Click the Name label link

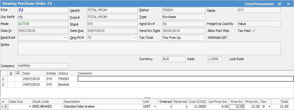tap(211, 11)
